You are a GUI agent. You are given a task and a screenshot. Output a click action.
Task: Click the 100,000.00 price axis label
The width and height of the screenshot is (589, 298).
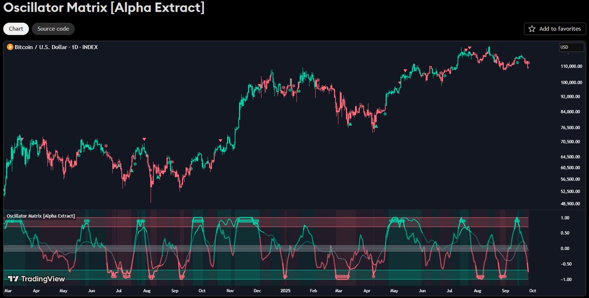[571, 82]
